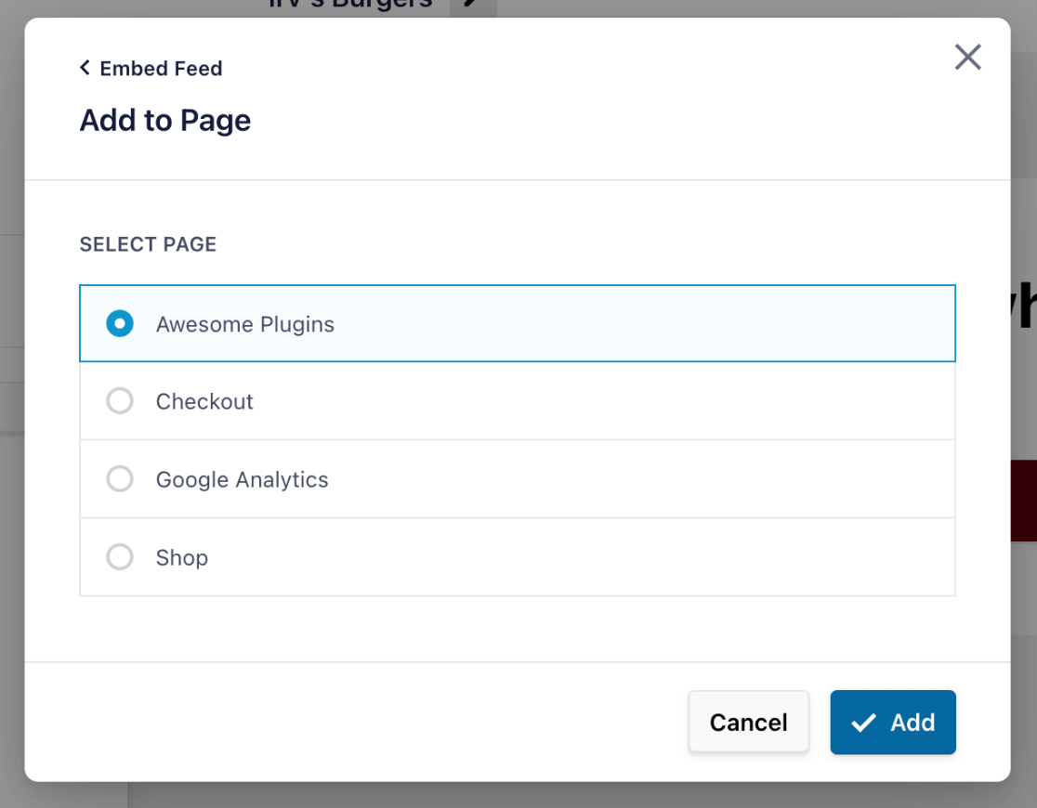The width and height of the screenshot is (1037, 808).
Task: Select the Checkout radio button
Action: (120, 400)
